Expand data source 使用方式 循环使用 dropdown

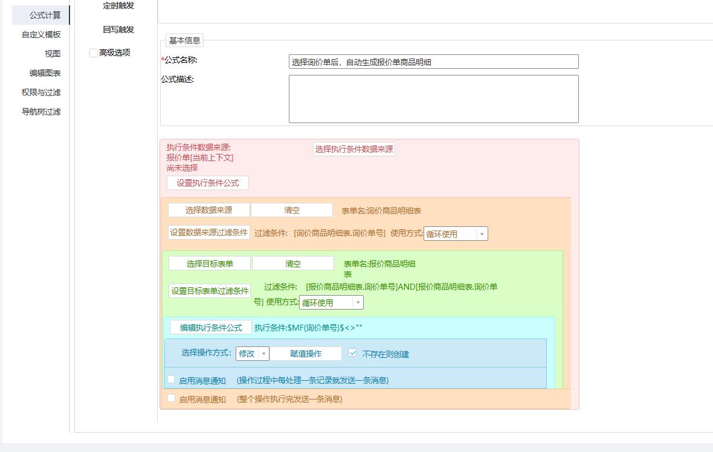tap(456, 234)
